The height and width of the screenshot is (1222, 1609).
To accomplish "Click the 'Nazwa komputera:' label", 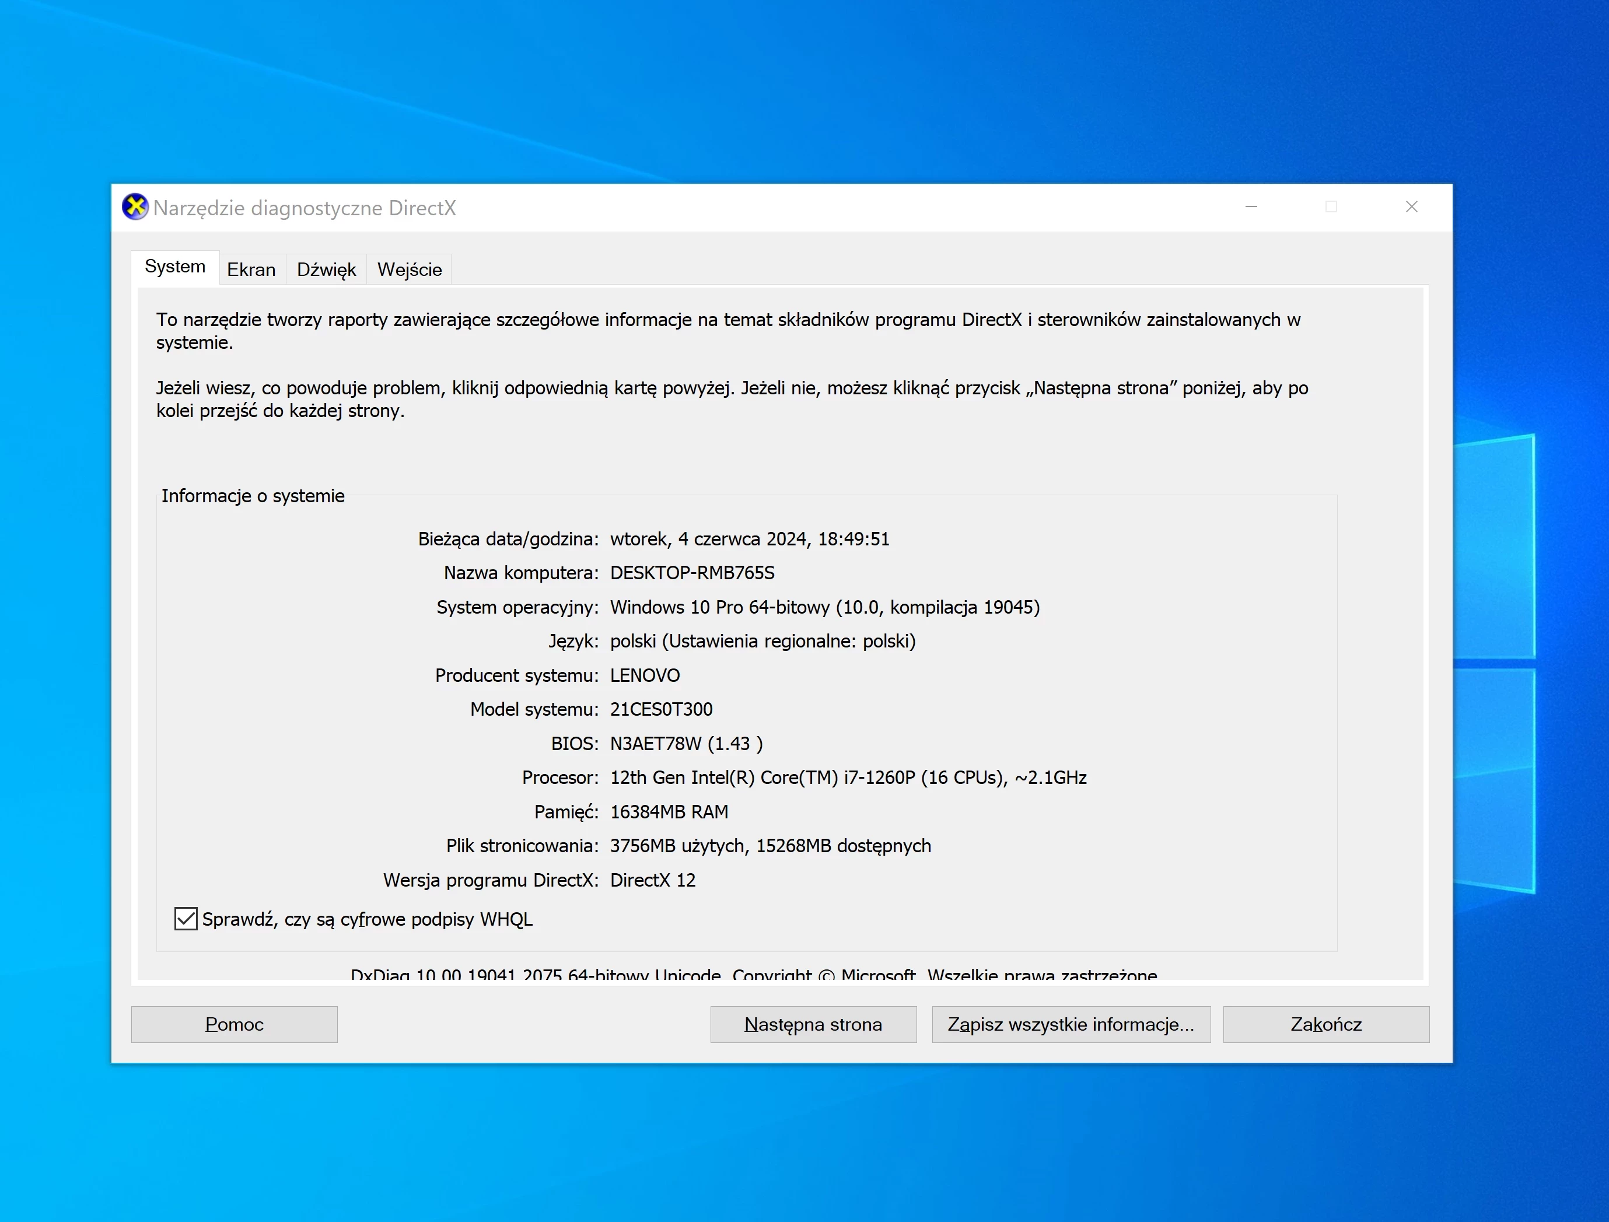I will click(521, 573).
